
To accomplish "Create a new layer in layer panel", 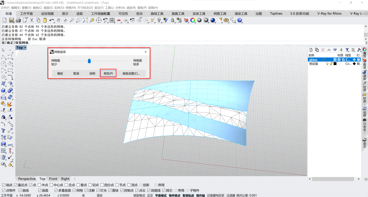I will pyautogui.click(x=311, y=50).
